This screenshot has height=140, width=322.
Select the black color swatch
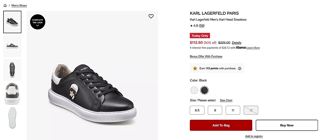(x=204, y=90)
